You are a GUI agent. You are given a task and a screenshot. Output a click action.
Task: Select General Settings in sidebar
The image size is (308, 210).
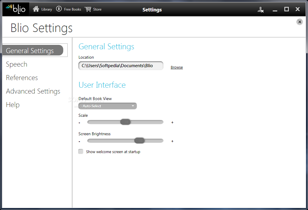click(33, 50)
